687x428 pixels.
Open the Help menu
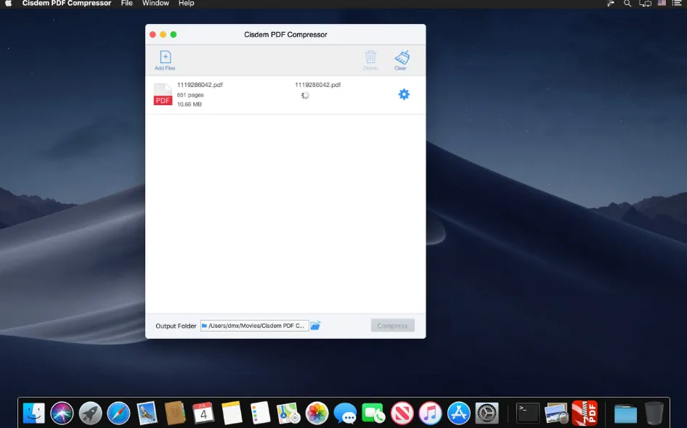pyautogui.click(x=186, y=4)
